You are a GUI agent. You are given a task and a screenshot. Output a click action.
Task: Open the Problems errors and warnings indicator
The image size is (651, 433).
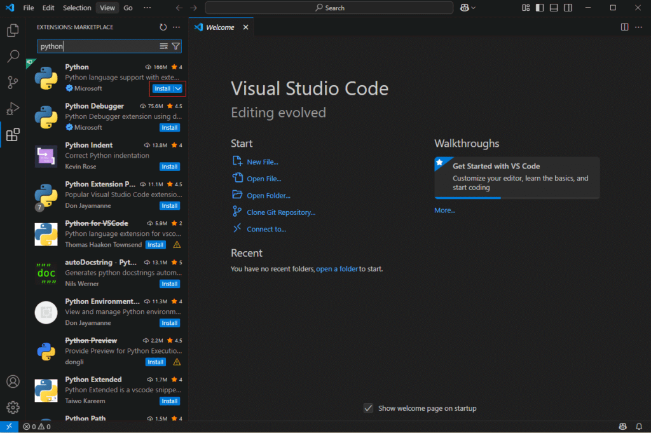pos(37,427)
